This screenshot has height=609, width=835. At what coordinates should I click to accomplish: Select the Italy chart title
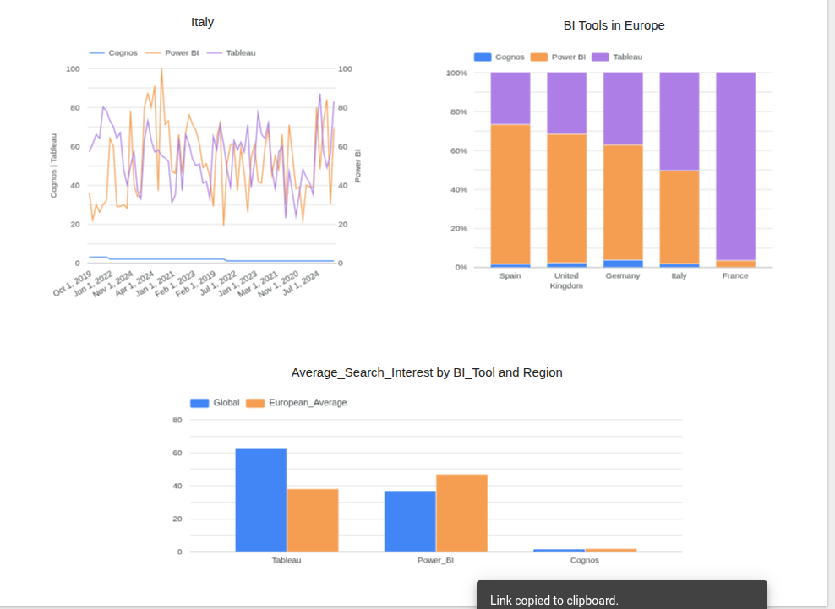[x=202, y=22]
